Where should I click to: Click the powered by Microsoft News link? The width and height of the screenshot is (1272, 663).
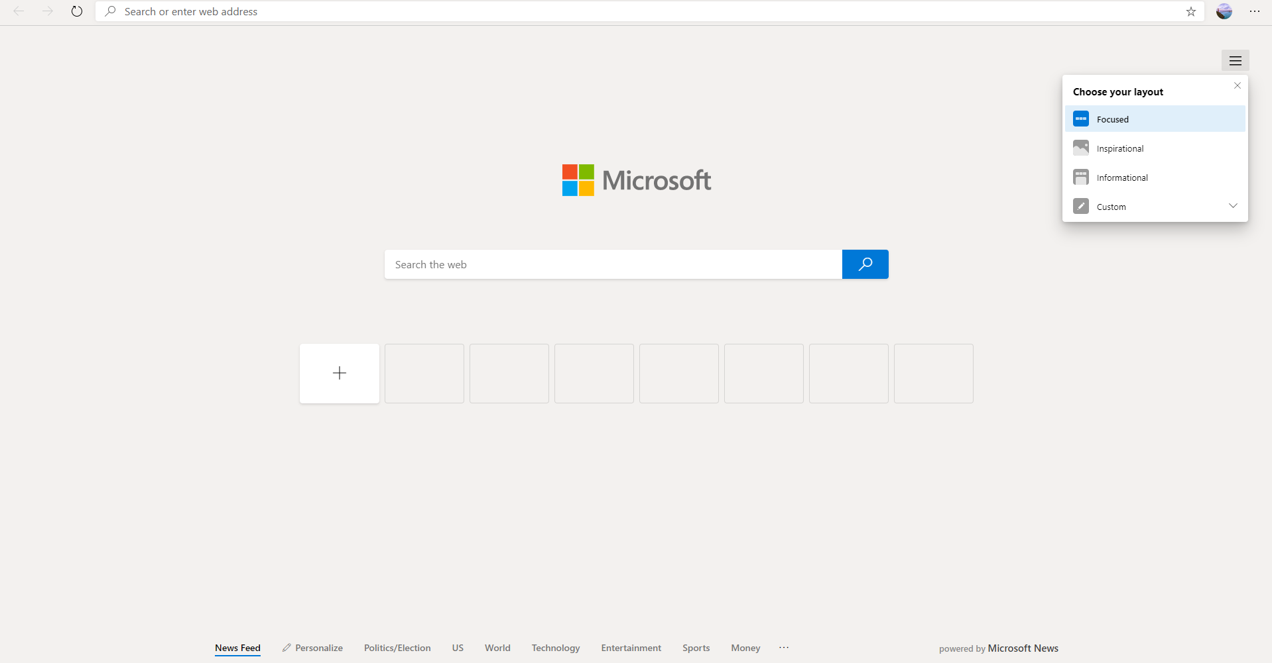tap(999, 648)
